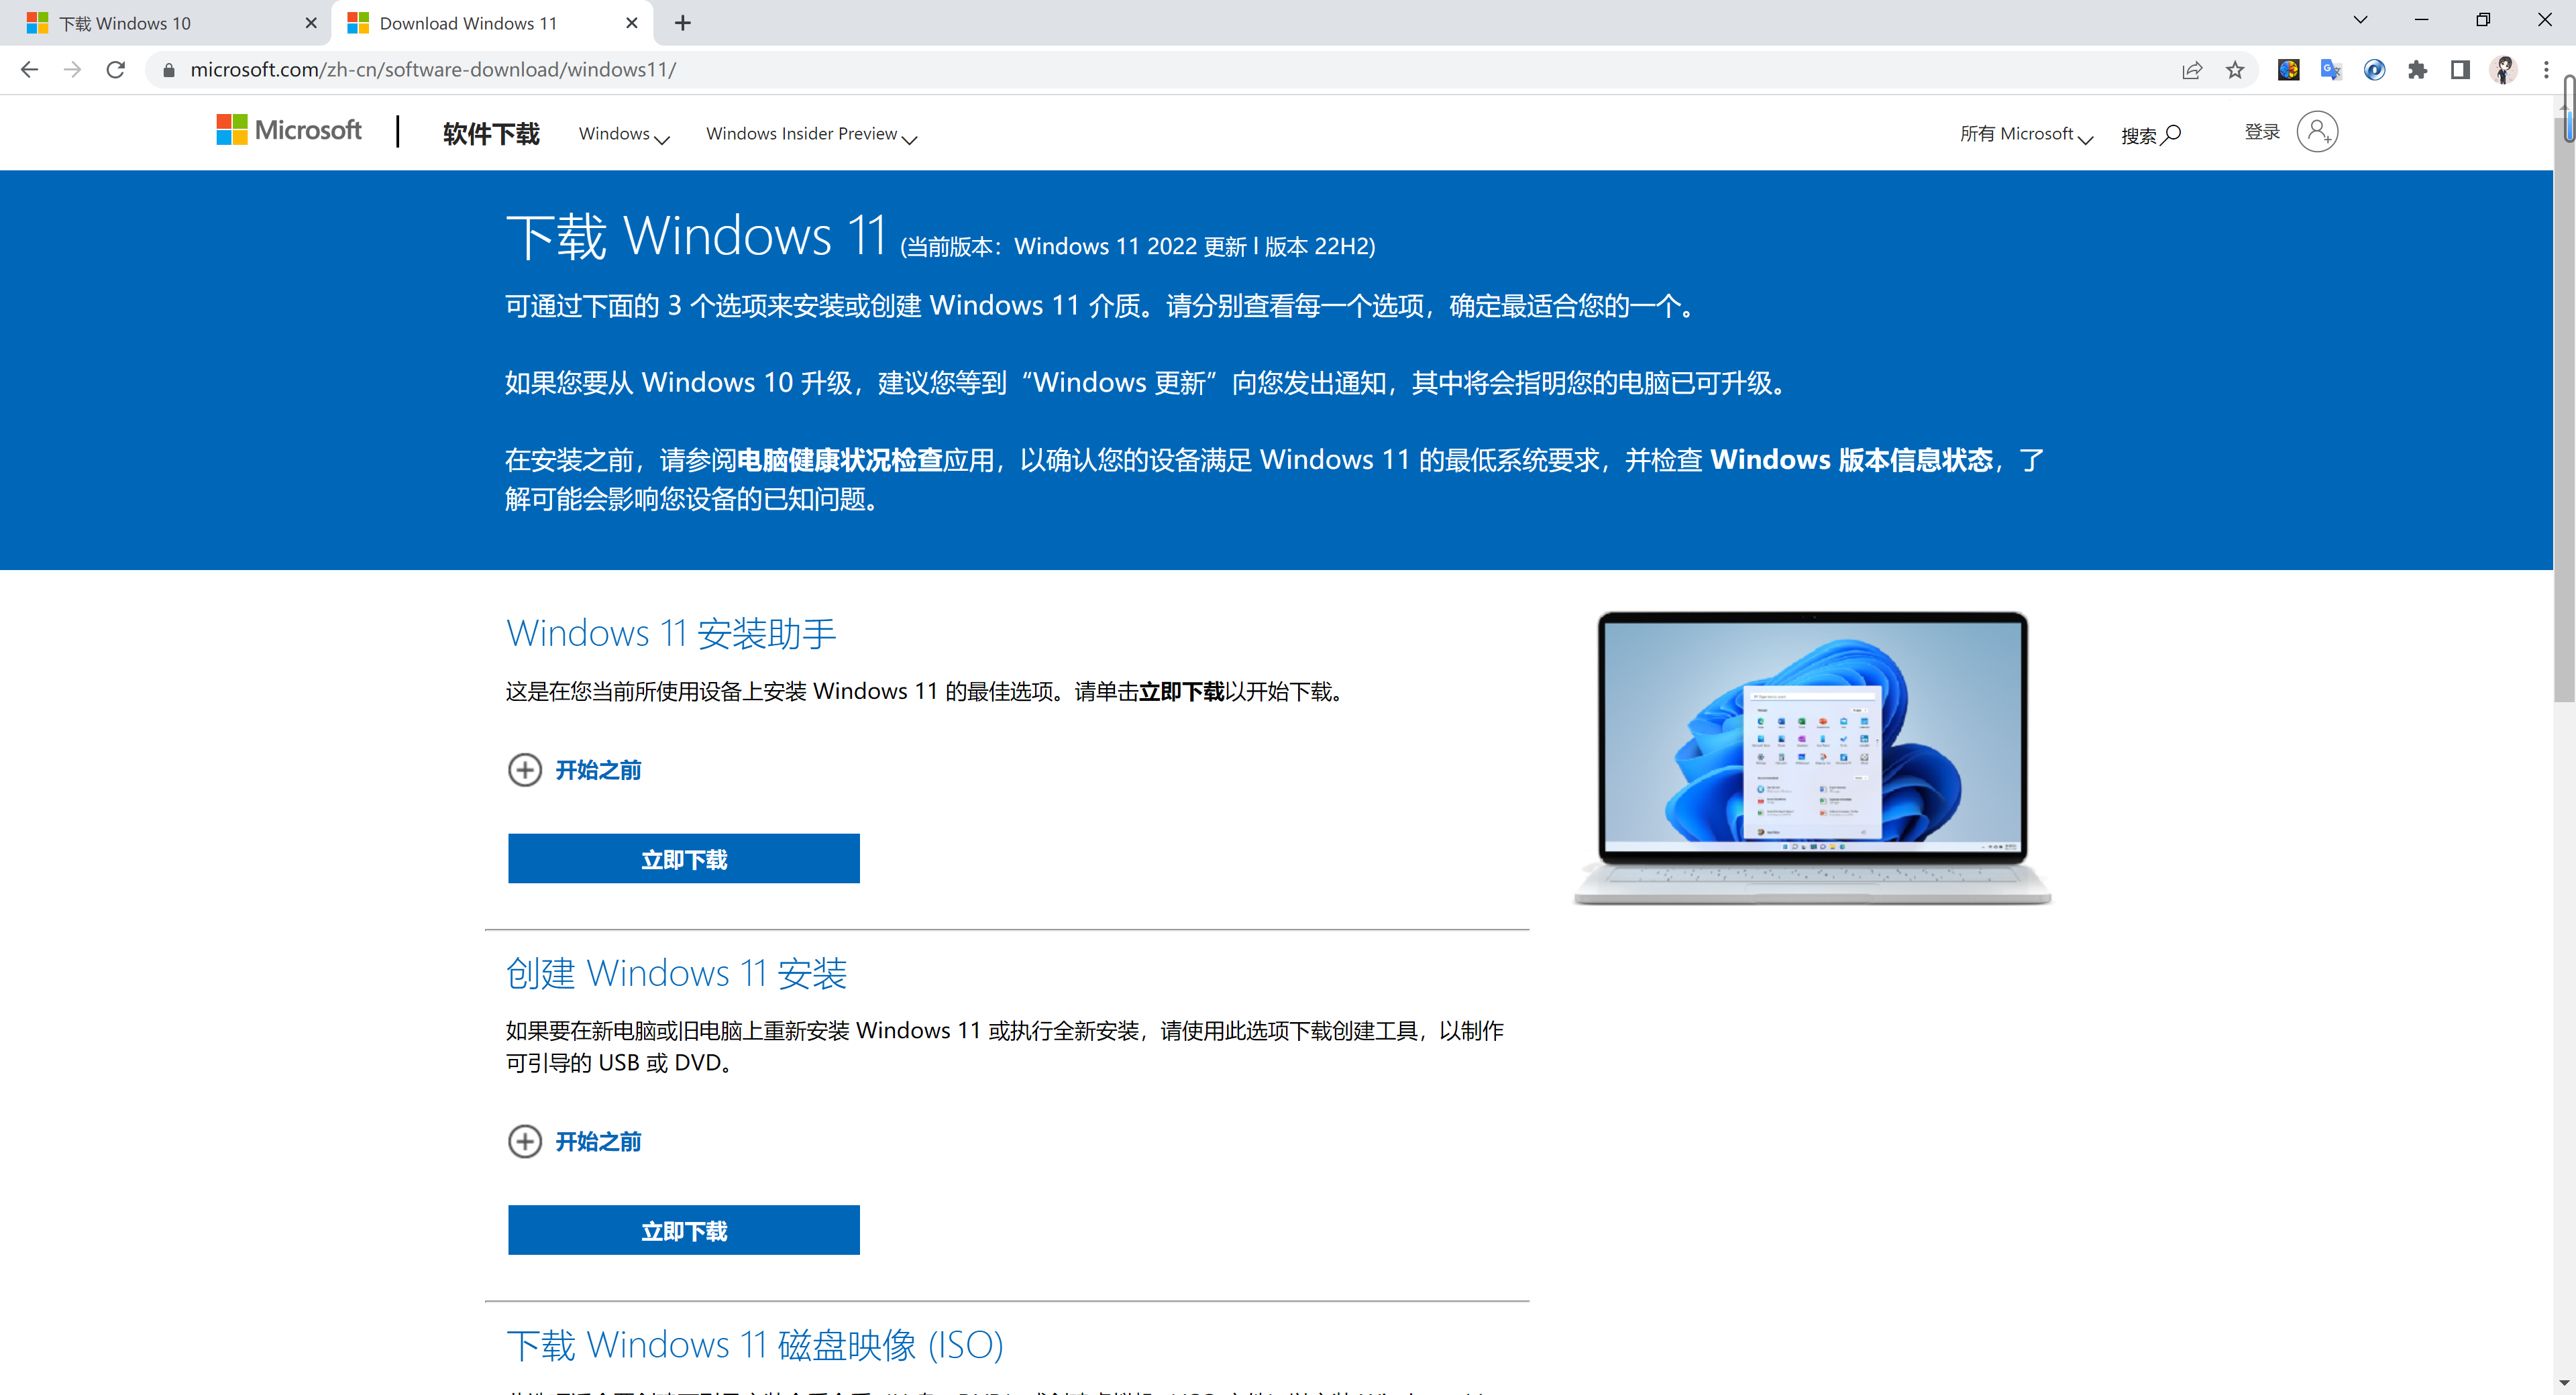Open the Google Translate extension icon
Viewport: 2576px width, 1395px height.
2331,69
